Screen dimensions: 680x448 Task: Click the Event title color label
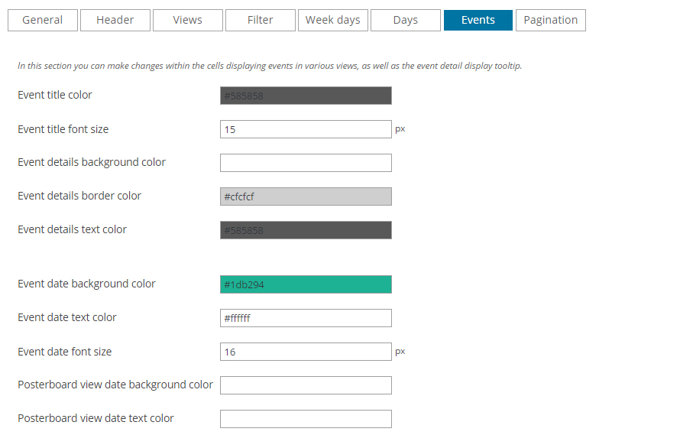[55, 95]
